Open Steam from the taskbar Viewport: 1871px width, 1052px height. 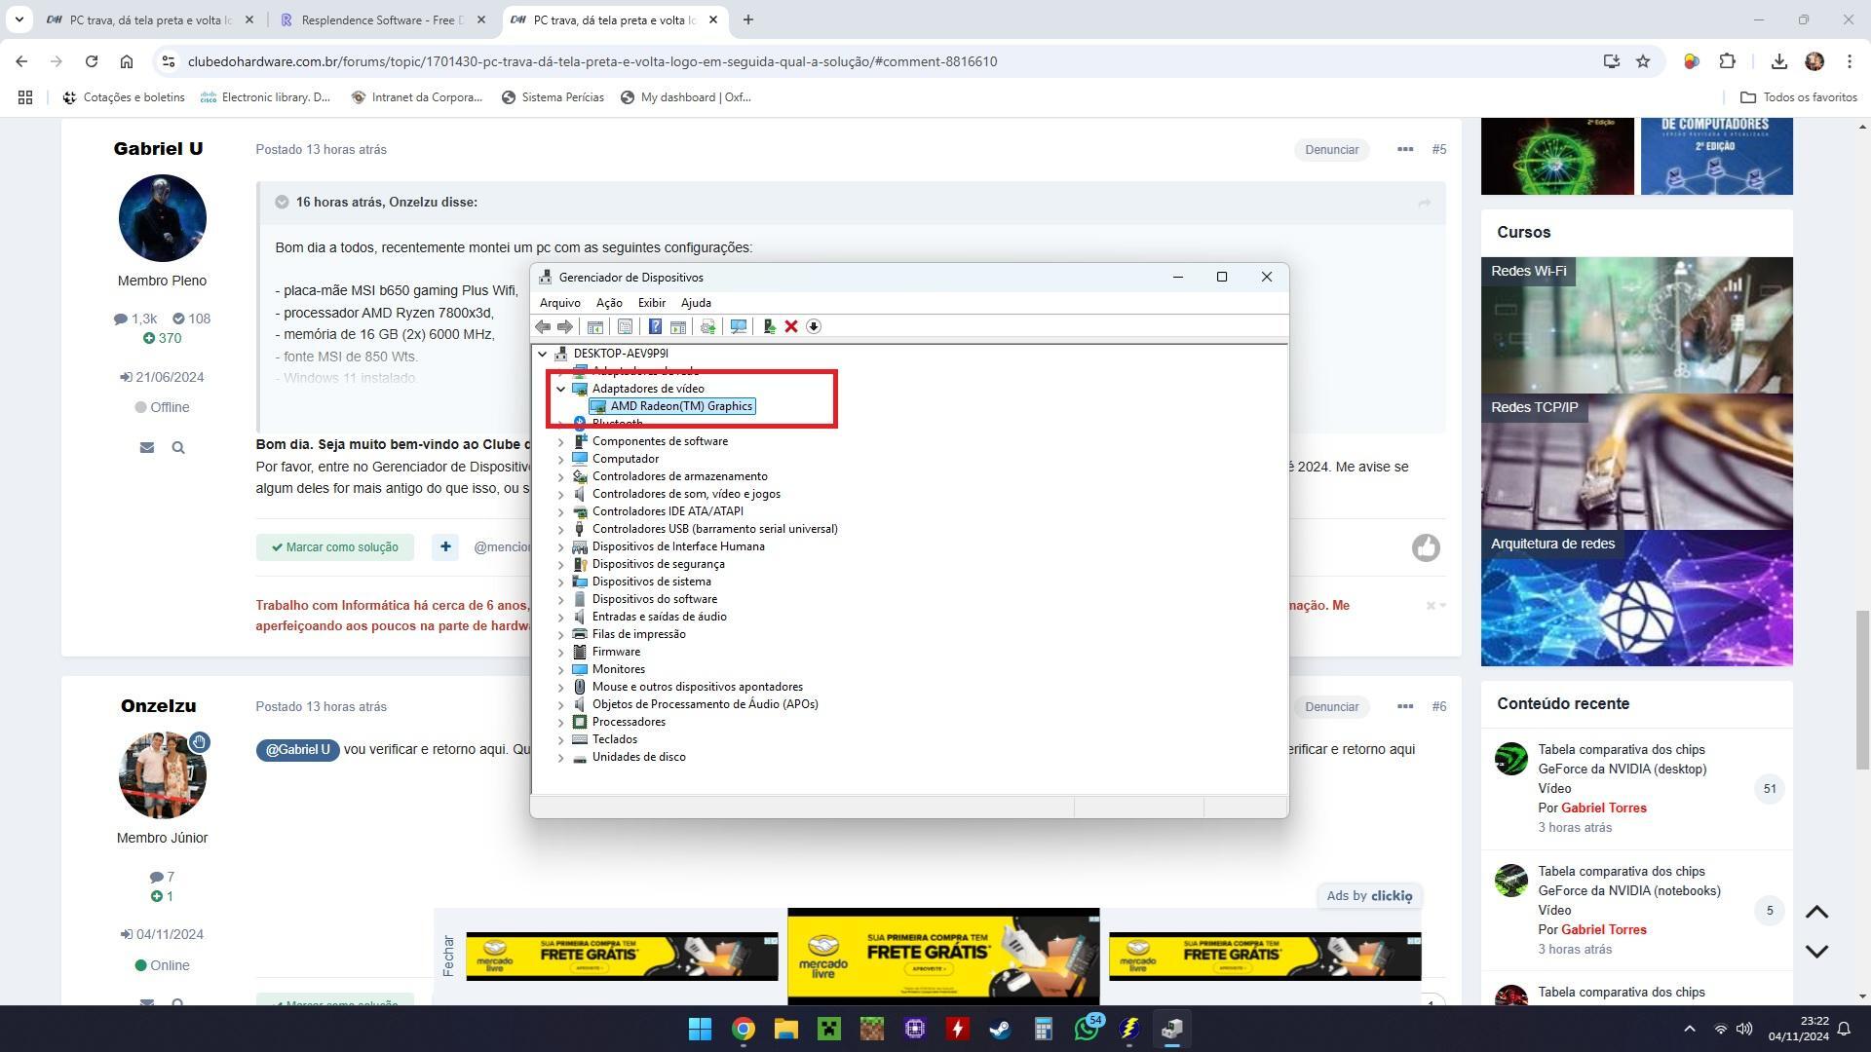[x=1000, y=1029]
